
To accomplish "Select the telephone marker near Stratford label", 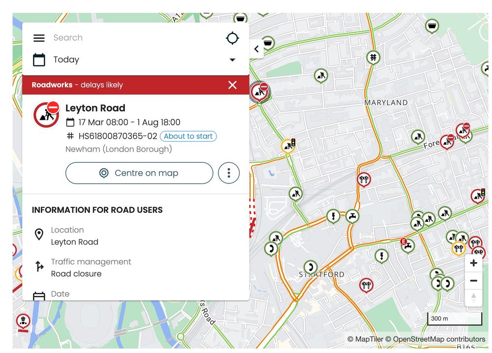I will click(310, 267).
